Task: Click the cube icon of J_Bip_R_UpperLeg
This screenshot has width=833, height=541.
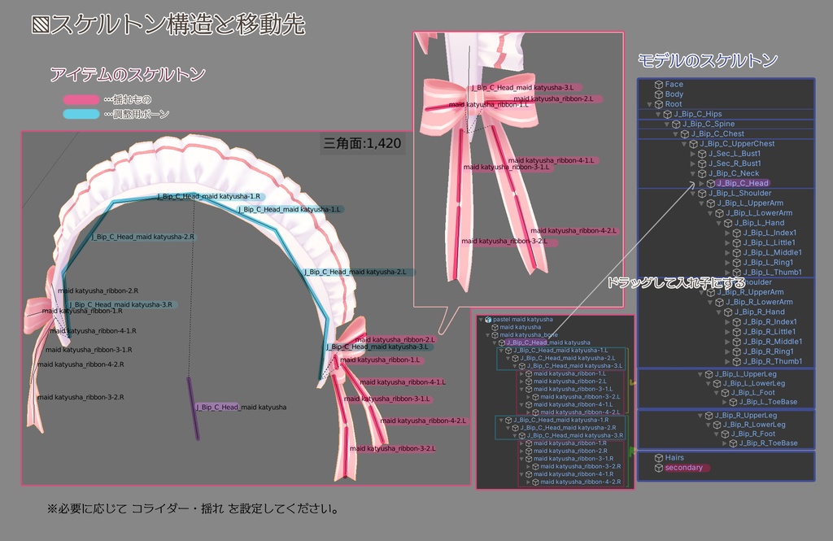Action: pos(709,416)
